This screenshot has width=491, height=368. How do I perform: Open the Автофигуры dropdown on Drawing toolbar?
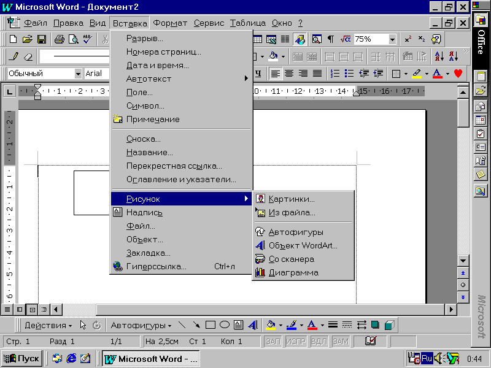141,326
